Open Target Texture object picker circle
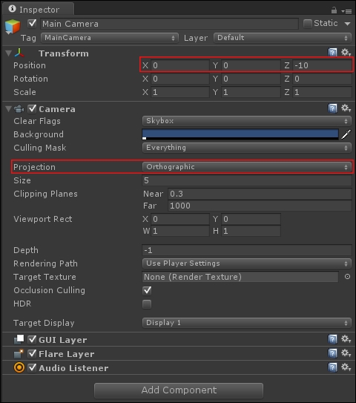This screenshot has width=356, height=403. (x=347, y=277)
